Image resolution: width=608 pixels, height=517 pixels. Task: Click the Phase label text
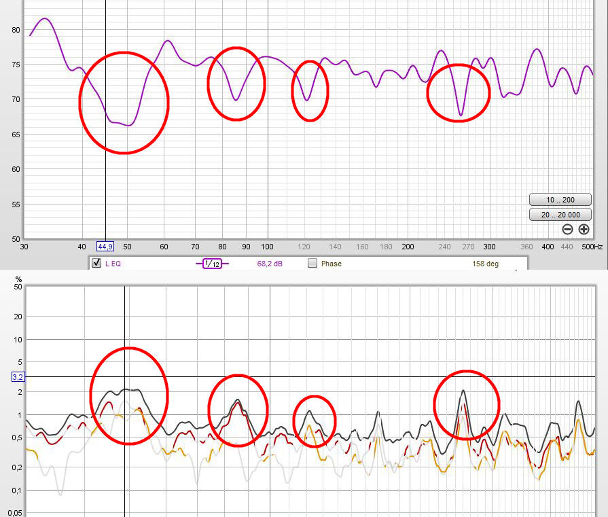tap(331, 264)
